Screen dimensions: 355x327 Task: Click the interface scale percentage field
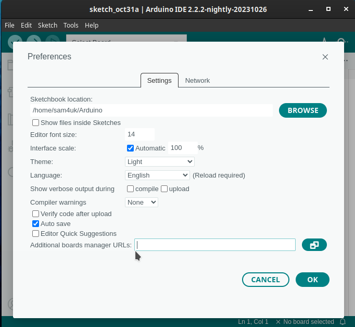(183, 148)
